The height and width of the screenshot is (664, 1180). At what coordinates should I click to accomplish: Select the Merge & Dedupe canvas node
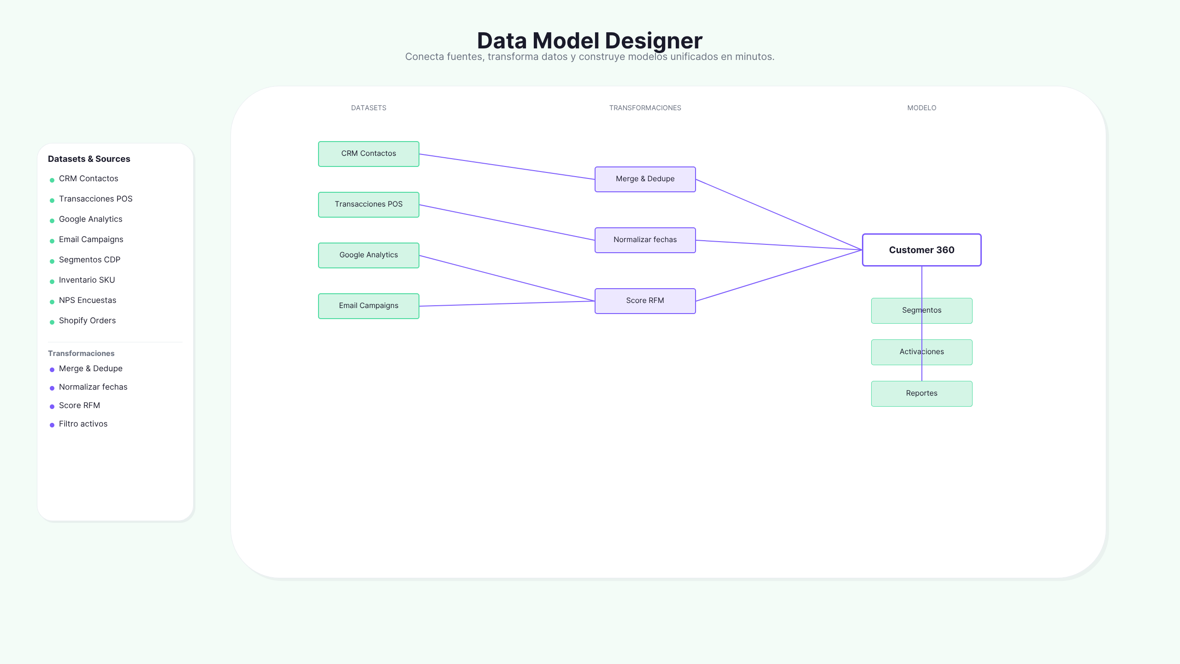coord(645,179)
